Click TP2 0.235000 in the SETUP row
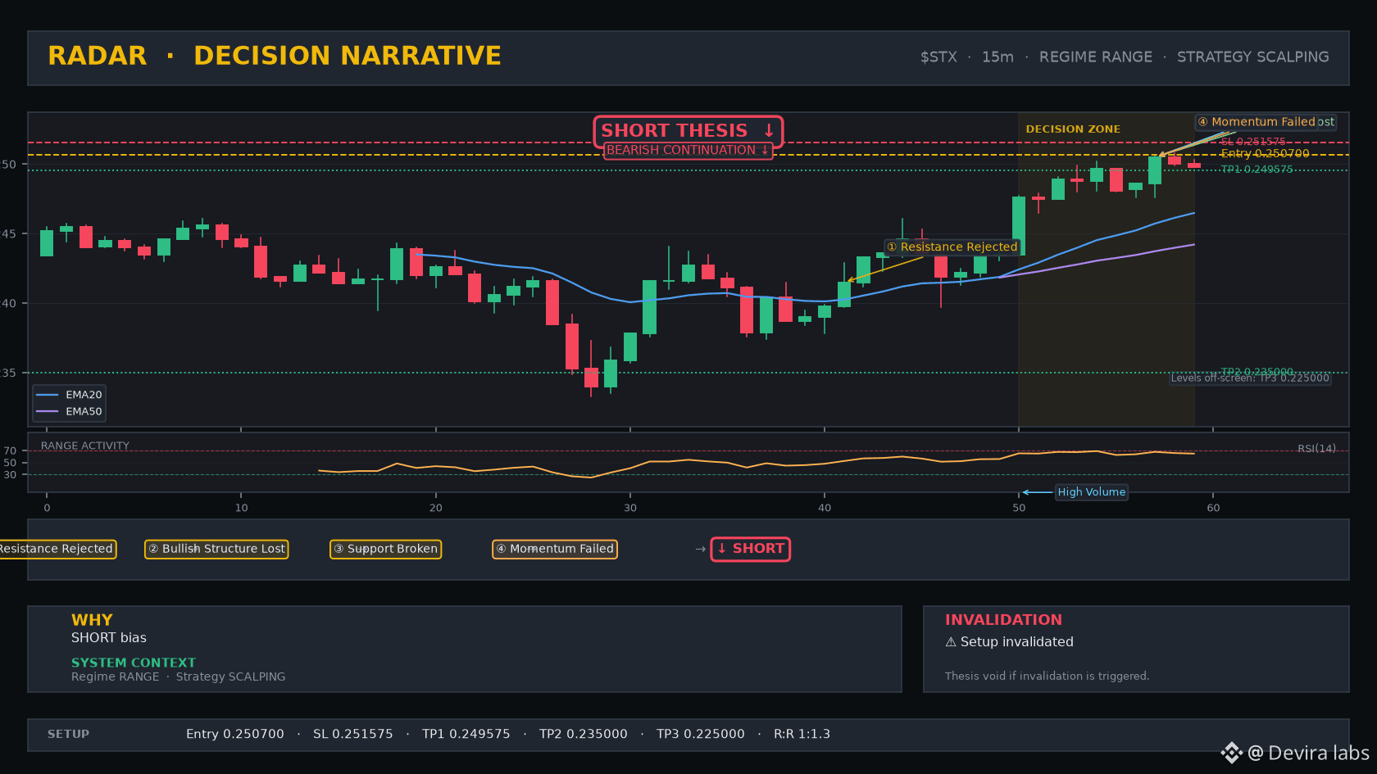This screenshot has height=774, width=1377. (584, 735)
